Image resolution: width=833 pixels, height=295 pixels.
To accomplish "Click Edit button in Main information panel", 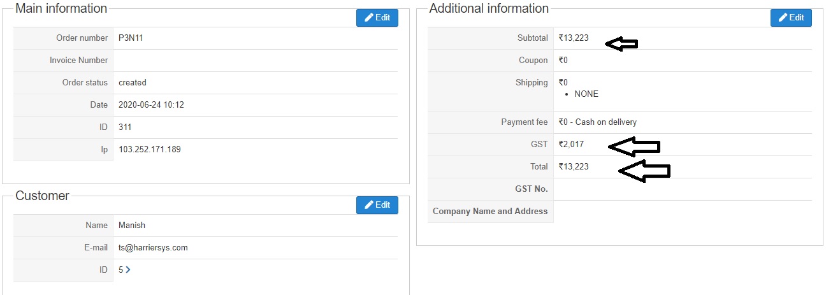I will tap(377, 18).
